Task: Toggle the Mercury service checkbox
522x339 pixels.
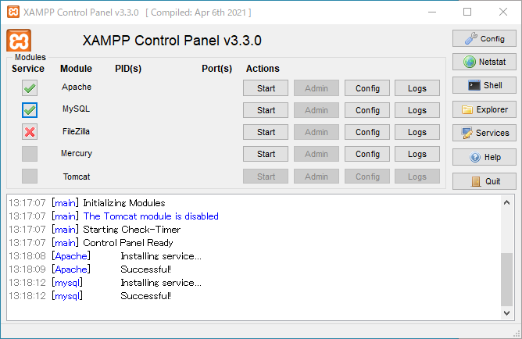Action: (30, 154)
